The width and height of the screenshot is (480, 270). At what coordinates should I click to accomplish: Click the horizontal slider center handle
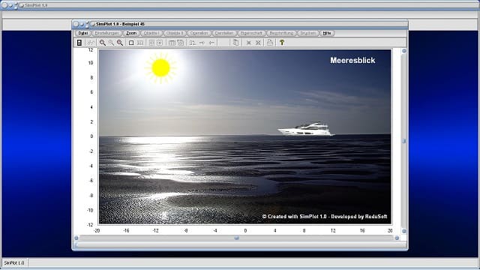coord(237,238)
